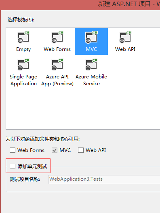The image size is (160, 213).
Task: Select the Web Forms template icon
Action: click(x=57, y=37)
